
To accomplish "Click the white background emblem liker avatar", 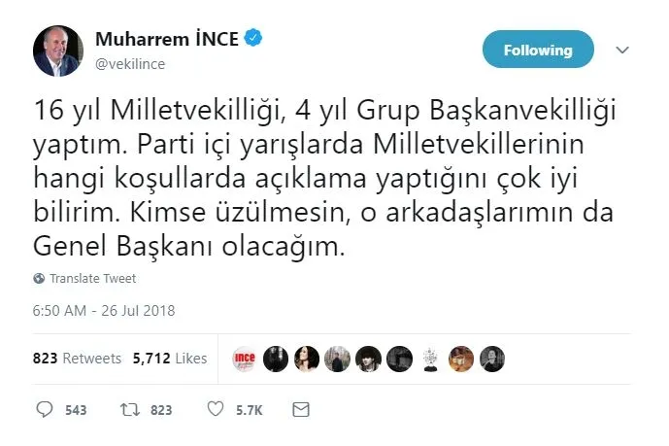I will [430, 358].
